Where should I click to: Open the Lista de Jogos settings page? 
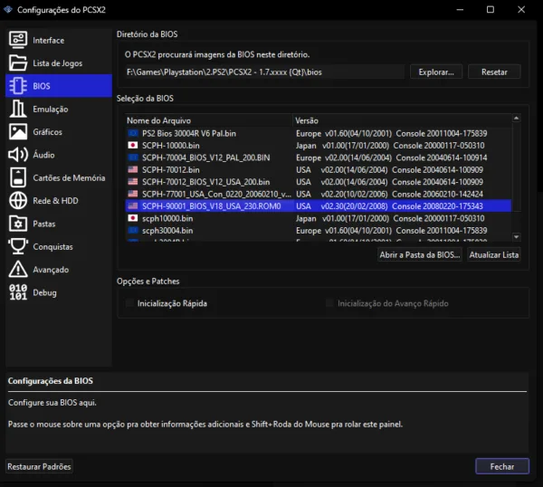(x=58, y=63)
